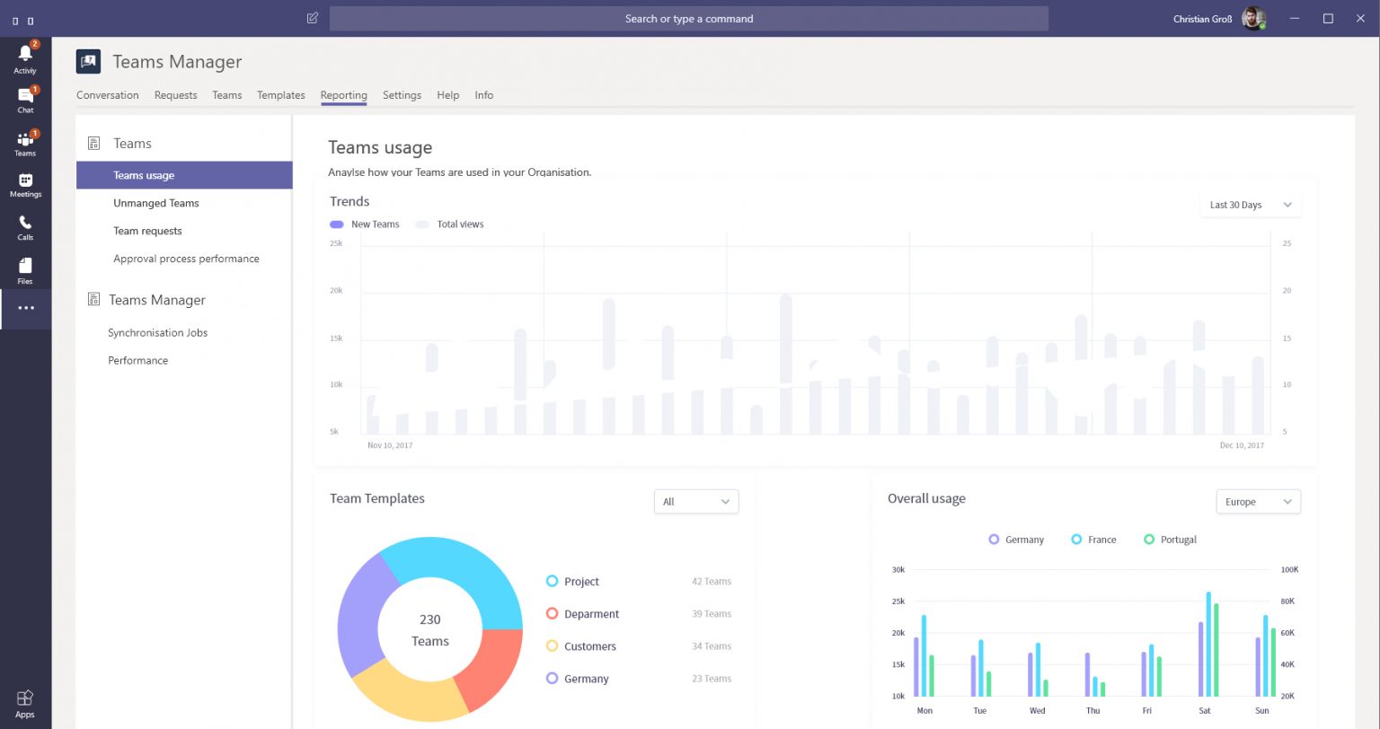
Task: Select Teams usage report
Action: pyautogui.click(x=184, y=175)
